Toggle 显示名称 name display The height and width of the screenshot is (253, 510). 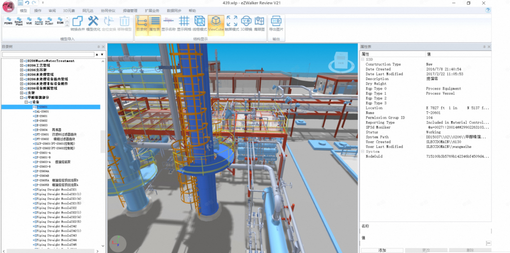point(168,24)
